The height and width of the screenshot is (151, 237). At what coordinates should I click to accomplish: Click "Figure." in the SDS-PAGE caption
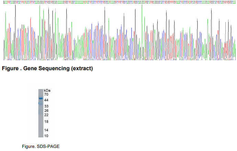pyautogui.click(x=28, y=147)
